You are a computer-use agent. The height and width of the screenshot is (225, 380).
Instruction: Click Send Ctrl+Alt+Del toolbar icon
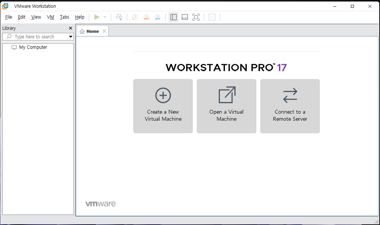click(119, 17)
